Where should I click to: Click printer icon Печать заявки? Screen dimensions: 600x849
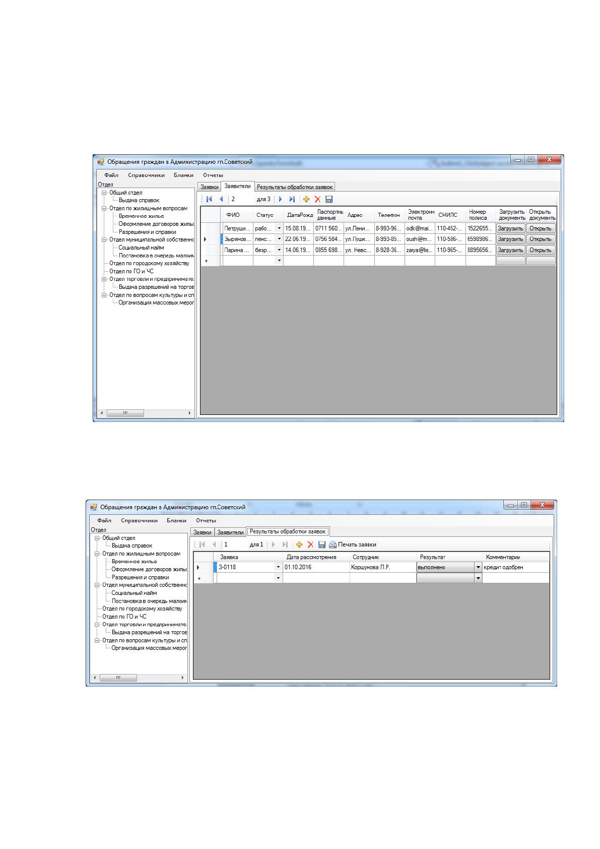(352, 544)
